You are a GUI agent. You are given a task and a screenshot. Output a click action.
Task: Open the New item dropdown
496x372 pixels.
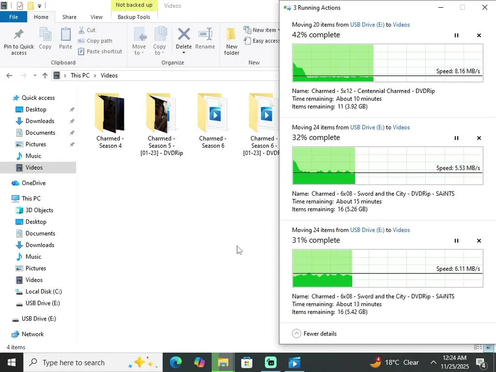261,30
